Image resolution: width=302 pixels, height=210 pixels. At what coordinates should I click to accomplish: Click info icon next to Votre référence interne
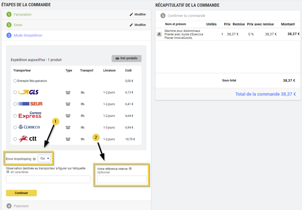(x=130, y=169)
